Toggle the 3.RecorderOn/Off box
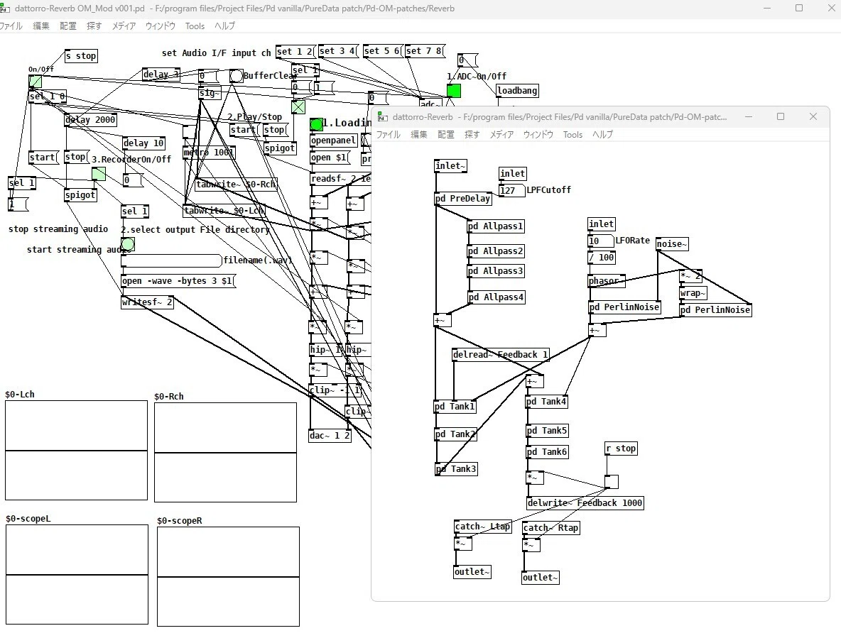Image resolution: width=841 pixels, height=638 pixels. (99, 174)
